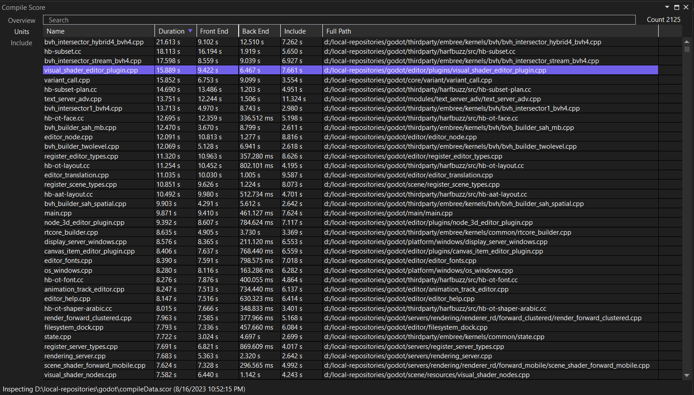Select the hb-ot-shaper-arabic.cc row
Image resolution: width=694 pixels, height=395 pixels.
coord(351,309)
